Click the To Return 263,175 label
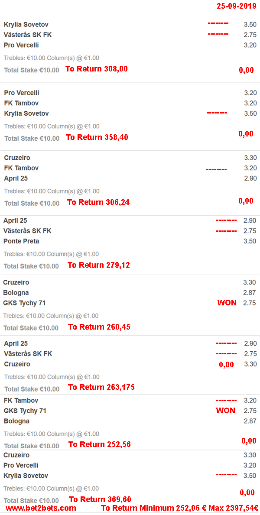260x515 pixels. [101, 387]
